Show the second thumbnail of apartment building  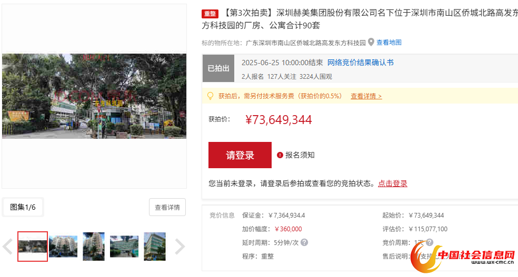tap(63, 247)
